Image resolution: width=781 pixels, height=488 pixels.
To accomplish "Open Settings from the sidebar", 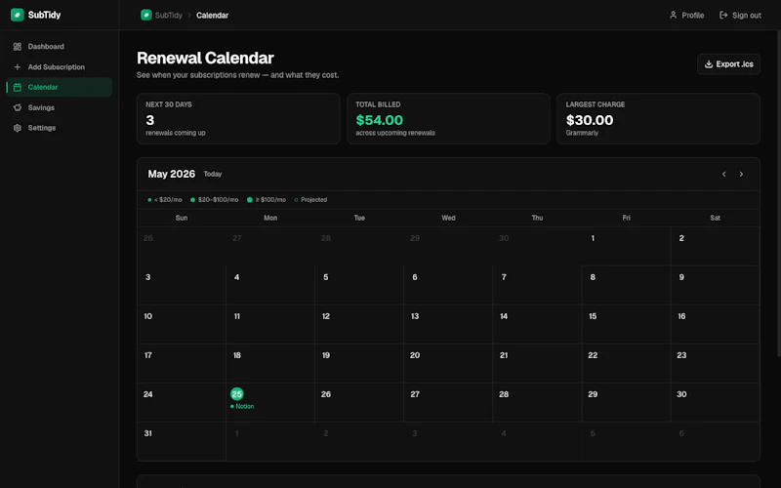I will (x=59, y=128).
